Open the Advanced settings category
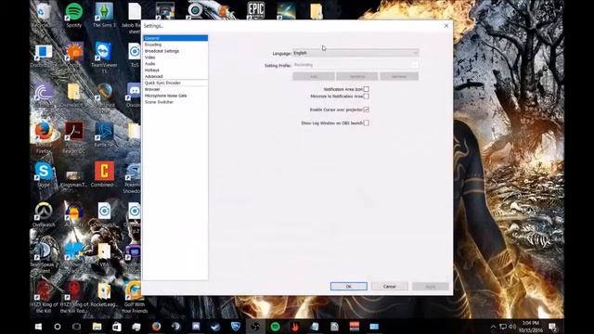Viewport: 594px width, 334px height. [175, 76]
